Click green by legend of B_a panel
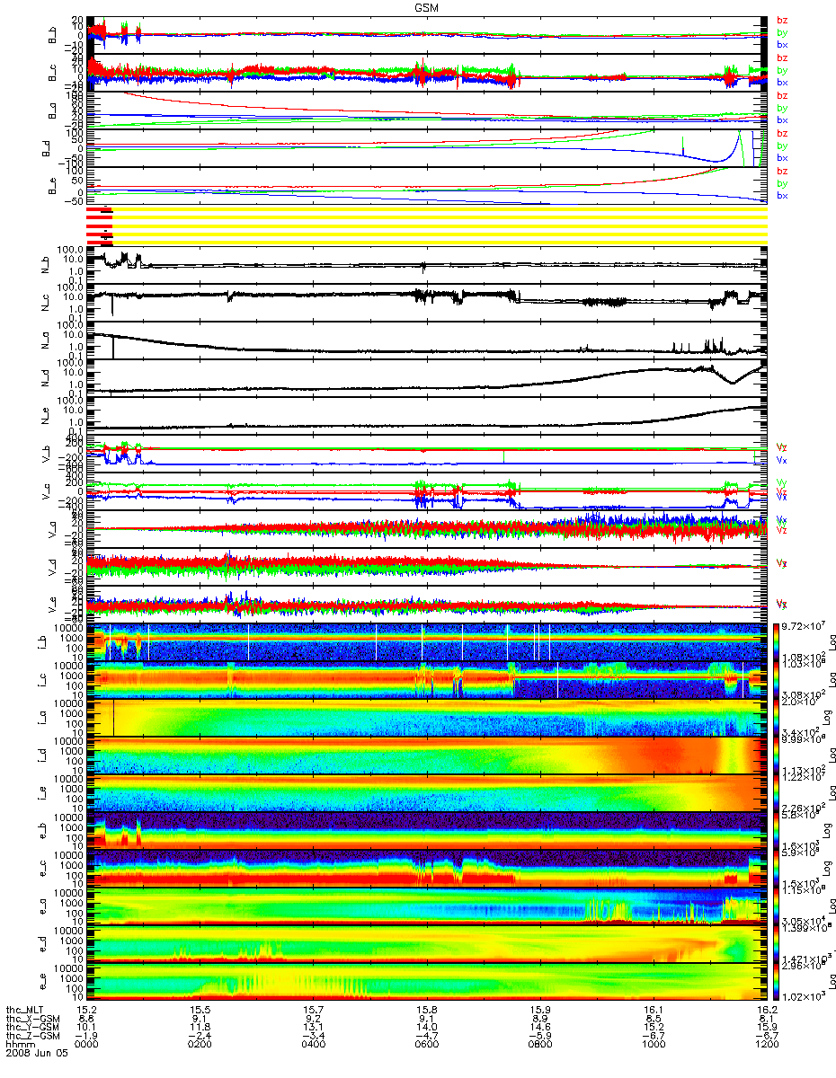Viewport: 836px width, 1078px height. tap(782, 109)
